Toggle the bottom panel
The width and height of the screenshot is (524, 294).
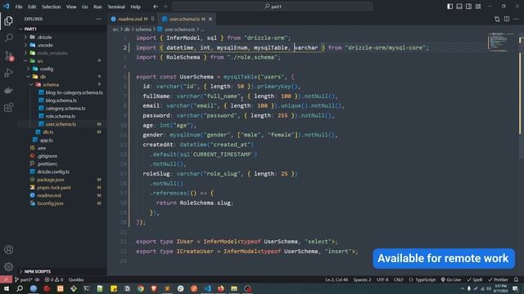click(459, 7)
